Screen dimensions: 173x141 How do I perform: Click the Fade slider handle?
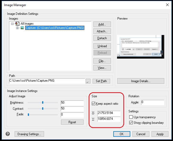pos(28,114)
